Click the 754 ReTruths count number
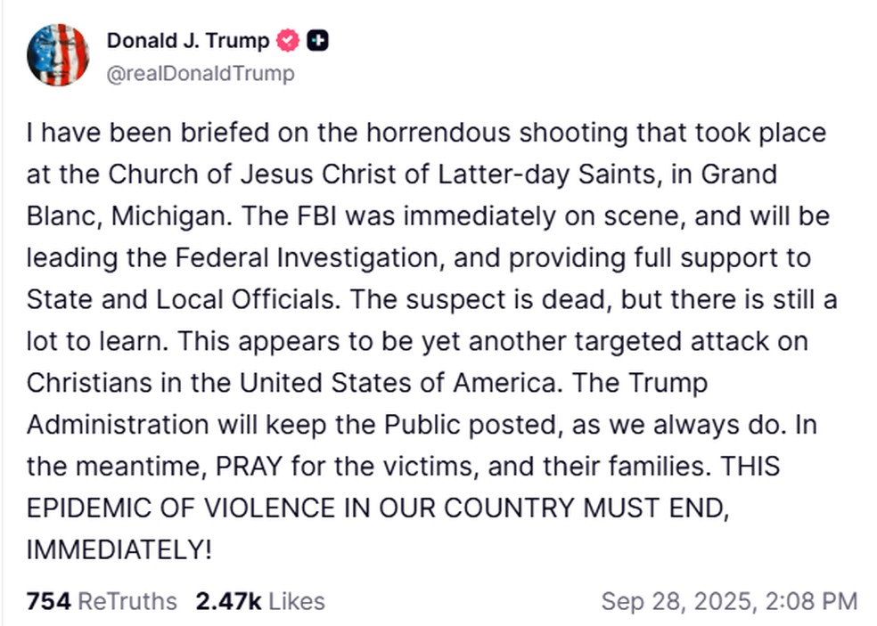 48,601
